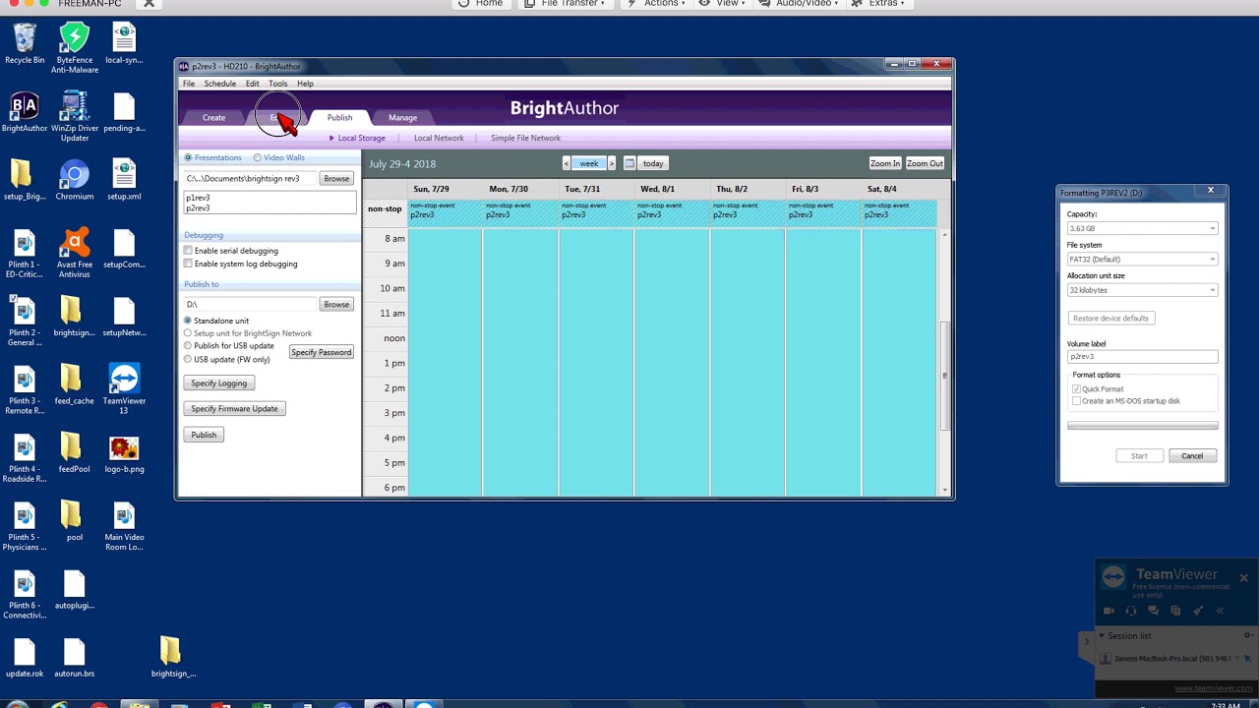This screenshot has width=1259, height=708.
Task: Enable serial debugging checkbox
Action: [188, 251]
